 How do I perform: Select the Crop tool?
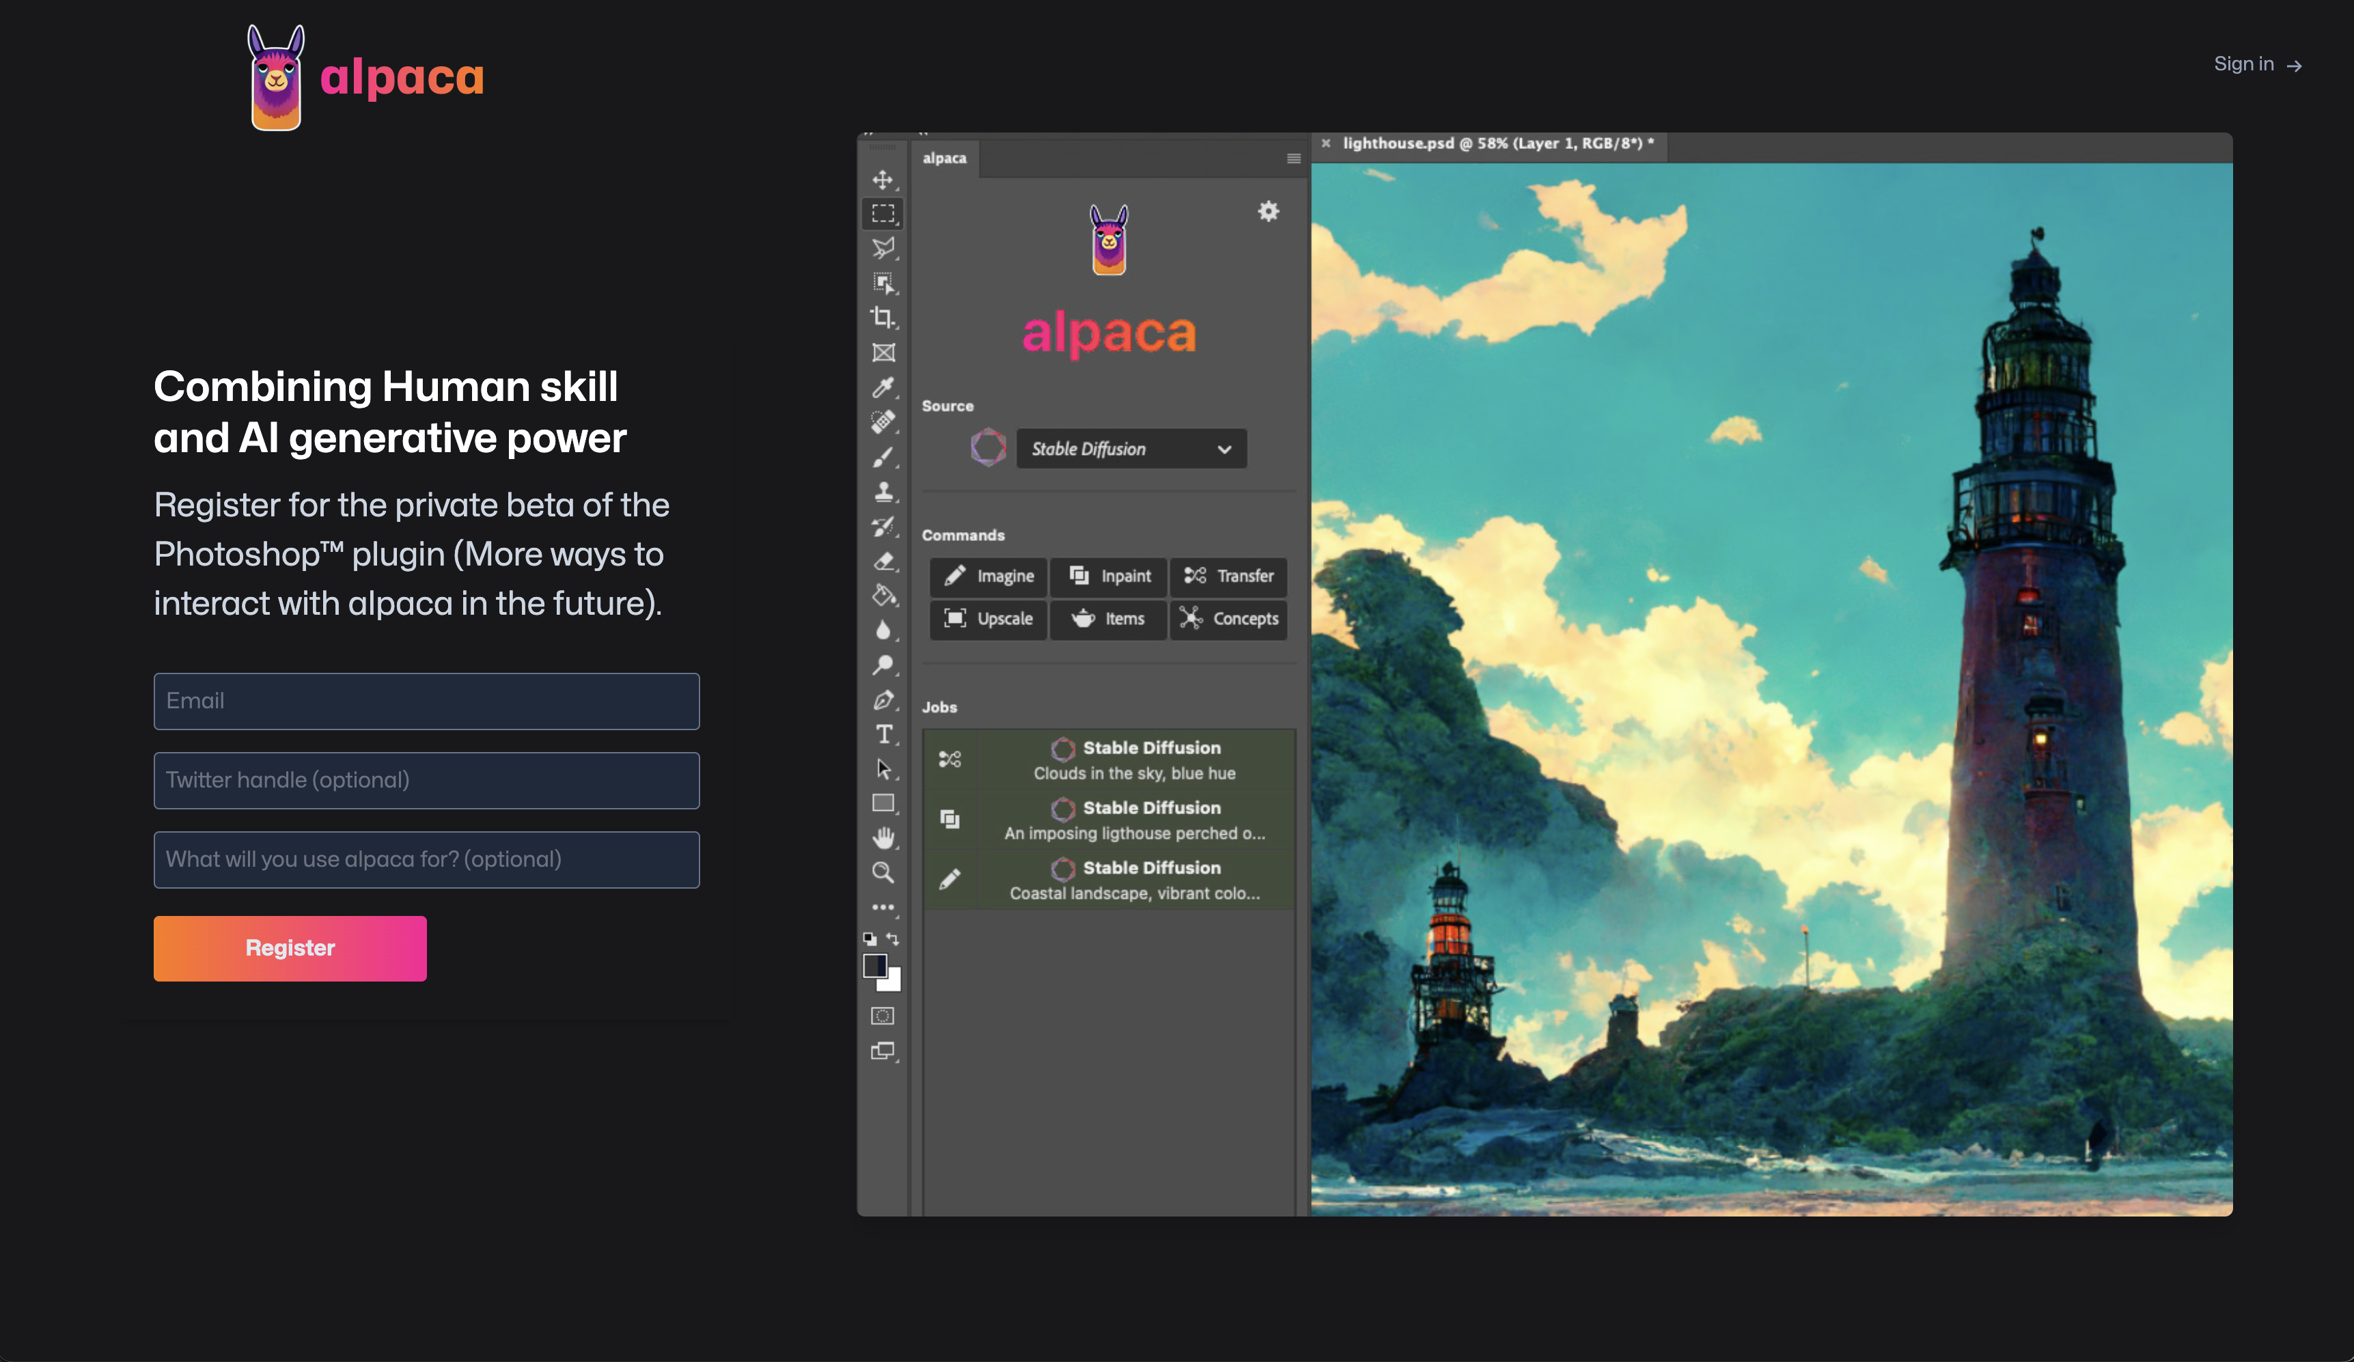[883, 318]
